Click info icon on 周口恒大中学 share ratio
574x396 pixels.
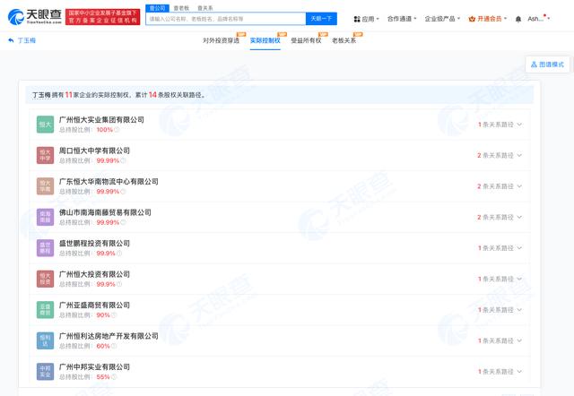pos(123,160)
